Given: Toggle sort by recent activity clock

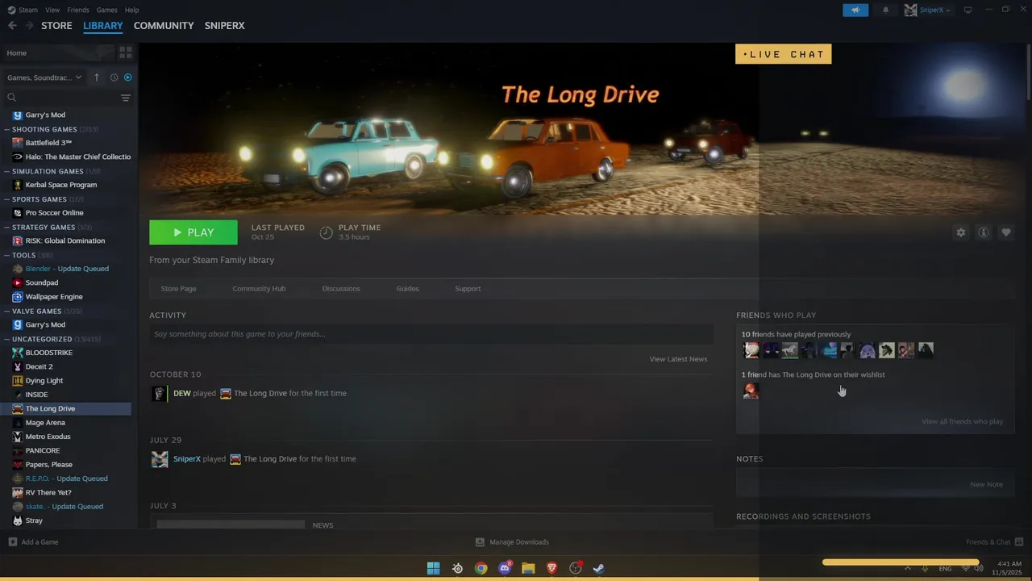Looking at the screenshot, I should pyautogui.click(x=114, y=77).
